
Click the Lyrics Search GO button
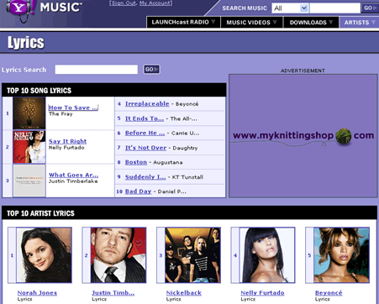point(151,69)
